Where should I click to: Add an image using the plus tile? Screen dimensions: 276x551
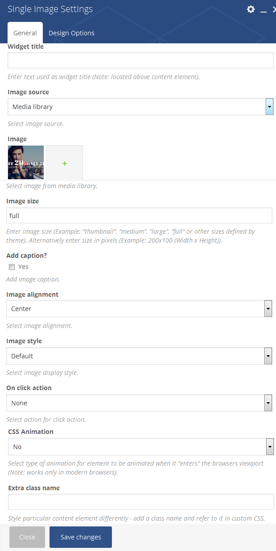click(x=65, y=164)
